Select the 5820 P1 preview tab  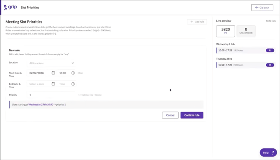(226, 31)
